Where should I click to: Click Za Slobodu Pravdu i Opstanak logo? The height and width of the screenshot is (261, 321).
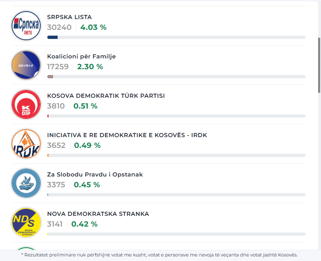tap(26, 183)
